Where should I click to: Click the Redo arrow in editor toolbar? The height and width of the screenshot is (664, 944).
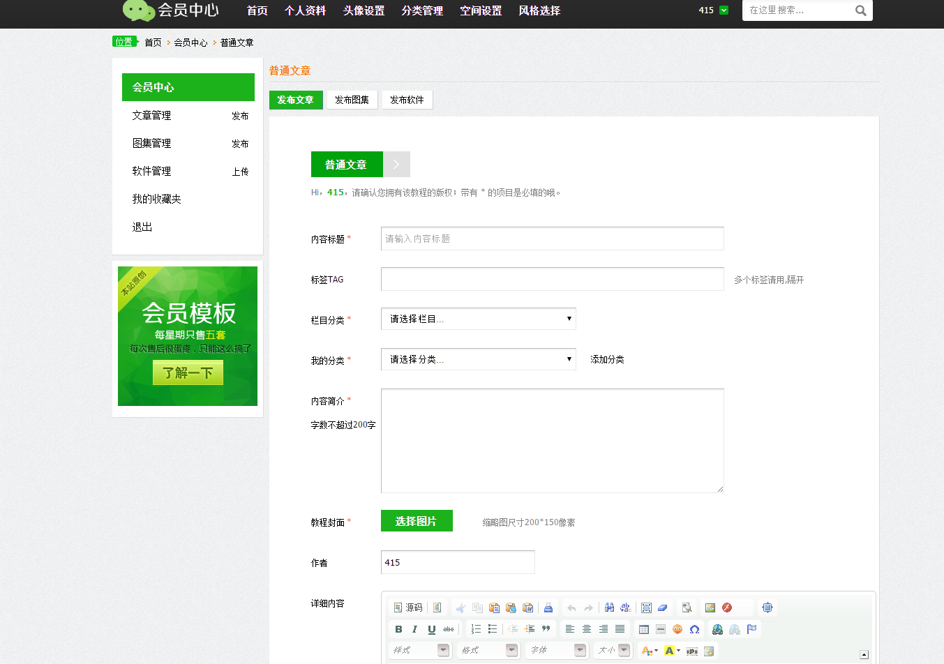click(x=588, y=608)
